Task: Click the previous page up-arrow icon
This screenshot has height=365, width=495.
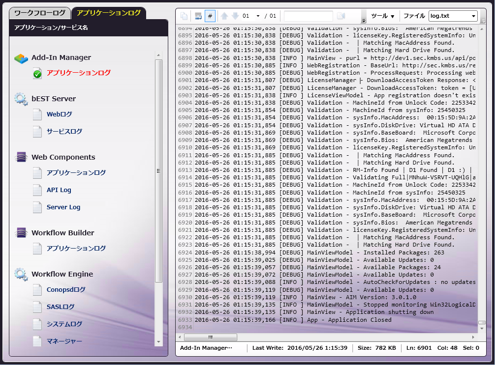Action: point(224,16)
